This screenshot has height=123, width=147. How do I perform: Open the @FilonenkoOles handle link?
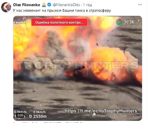pos(66,5)
